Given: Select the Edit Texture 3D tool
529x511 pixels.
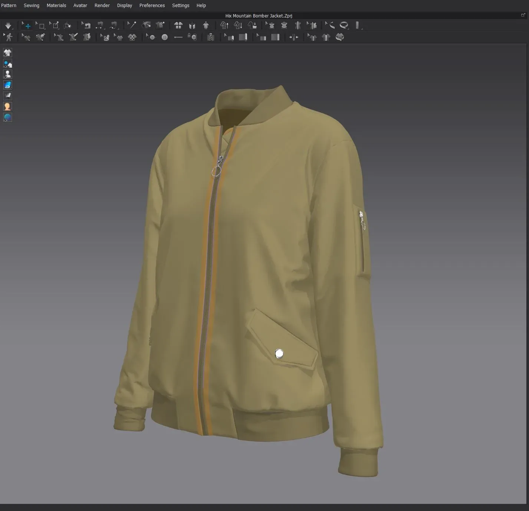Looking at the screenshot, I should (105, 37).
